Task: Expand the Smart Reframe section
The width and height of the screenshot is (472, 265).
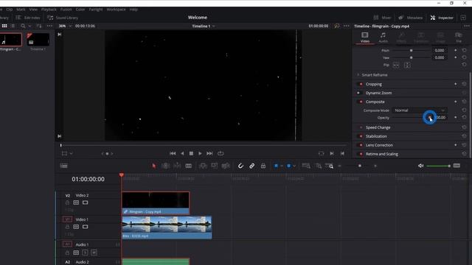Action: tap(358, 75)
